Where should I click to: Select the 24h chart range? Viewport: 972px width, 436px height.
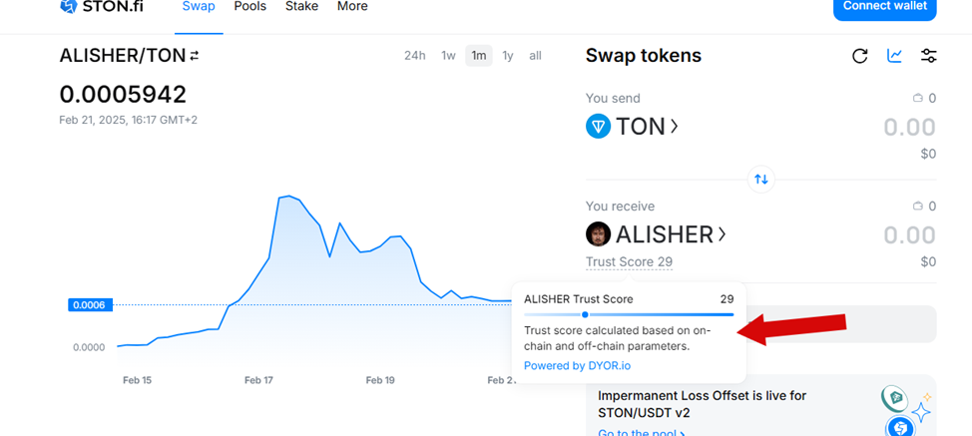point(415,56)
